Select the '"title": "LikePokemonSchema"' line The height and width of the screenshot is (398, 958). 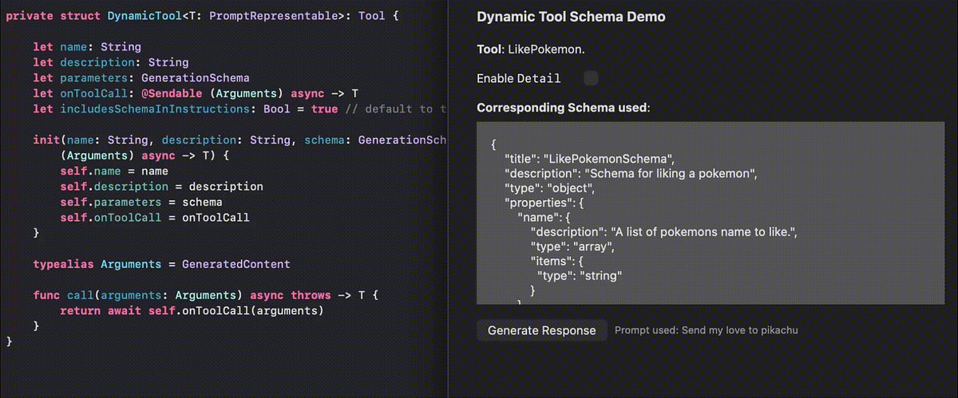coord(588,159)
